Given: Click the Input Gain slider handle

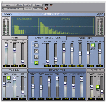Looking at the screenshot, I should tap(6, 46).
